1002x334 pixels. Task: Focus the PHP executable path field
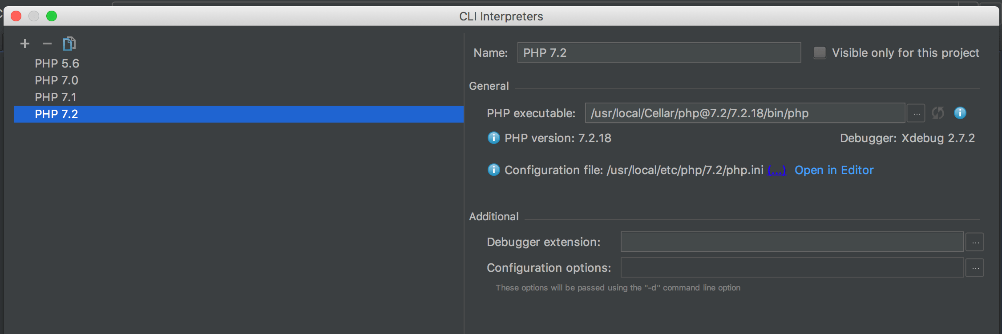pyautogui.click(x=745, y=113)
